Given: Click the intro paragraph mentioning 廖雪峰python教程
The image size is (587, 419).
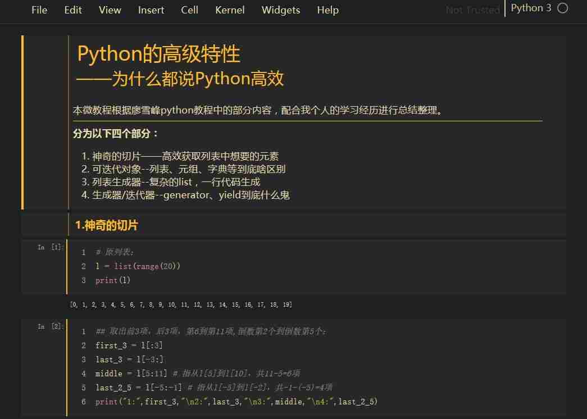Looking at the screenshot, I should pos(258,110).
